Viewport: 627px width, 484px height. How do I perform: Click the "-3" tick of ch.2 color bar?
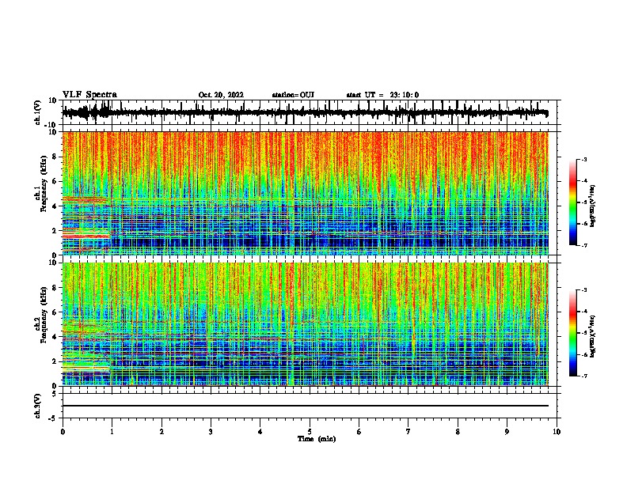[x=583, y=290]
